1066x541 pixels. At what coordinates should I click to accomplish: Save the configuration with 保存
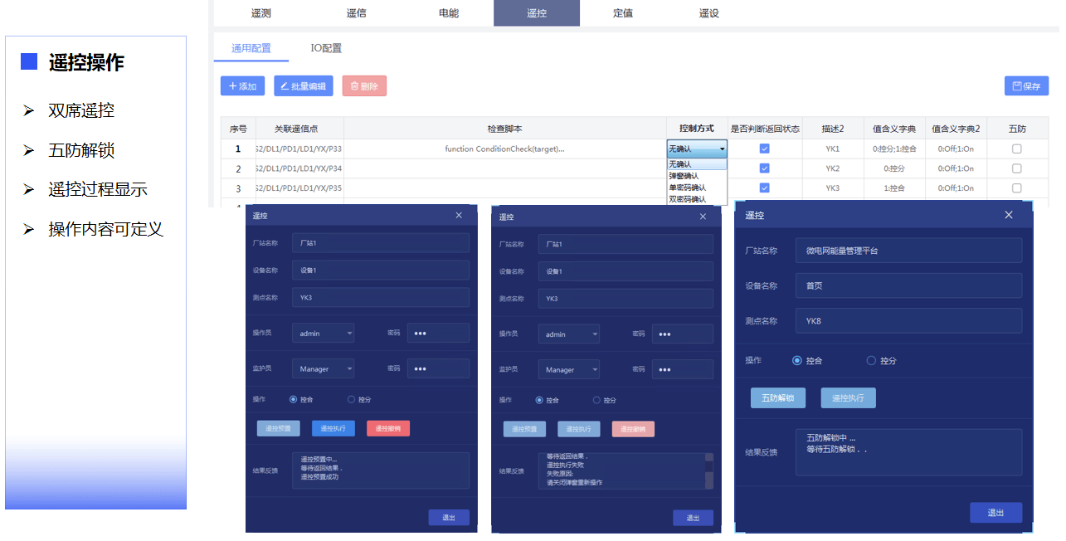click(x=1026, y=86)
